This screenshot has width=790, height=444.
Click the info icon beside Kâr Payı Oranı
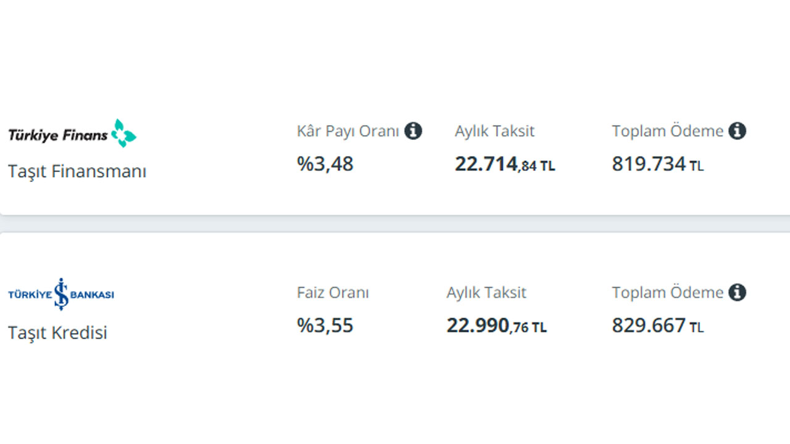[x=414, y=131]
